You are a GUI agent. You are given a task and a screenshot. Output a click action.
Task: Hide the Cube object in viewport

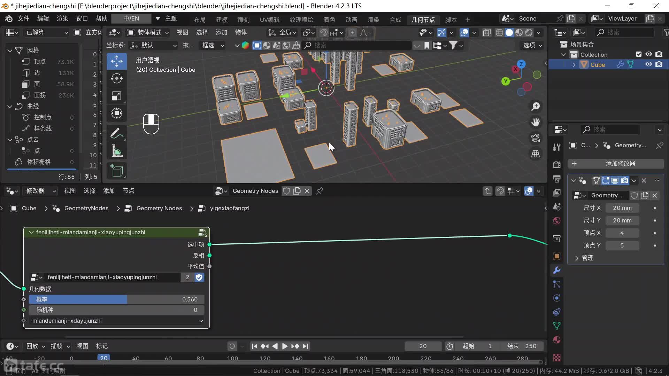pos(648,64)
